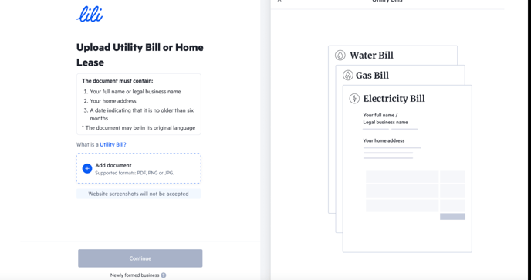Open the help icon beside Newly formed business

[x=164, y=275]
